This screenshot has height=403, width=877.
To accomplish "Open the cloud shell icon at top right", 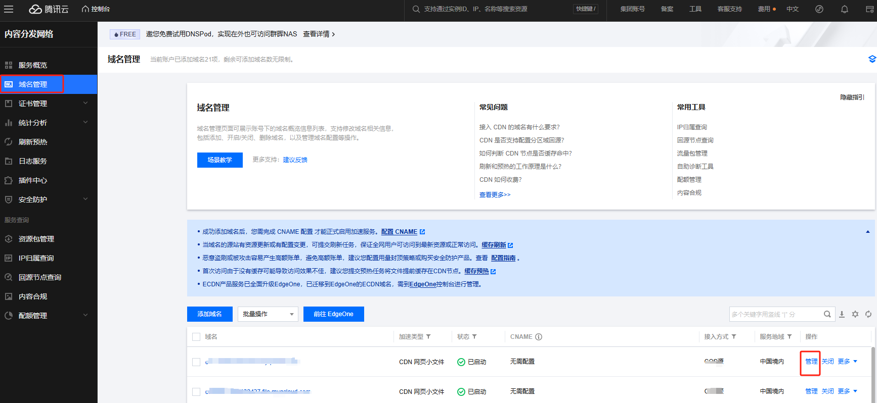I will coord(870,9).
